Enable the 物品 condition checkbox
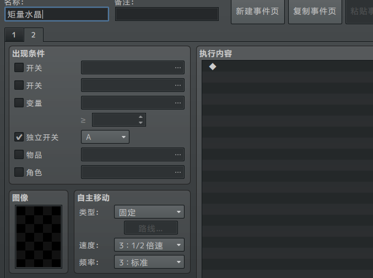 pos(19,155)
